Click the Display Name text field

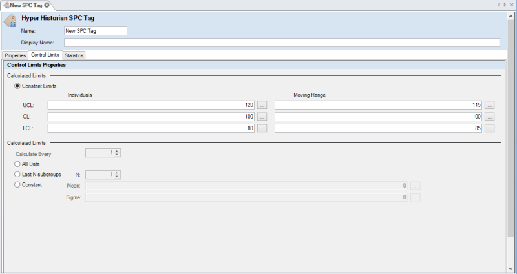(281, 43)
